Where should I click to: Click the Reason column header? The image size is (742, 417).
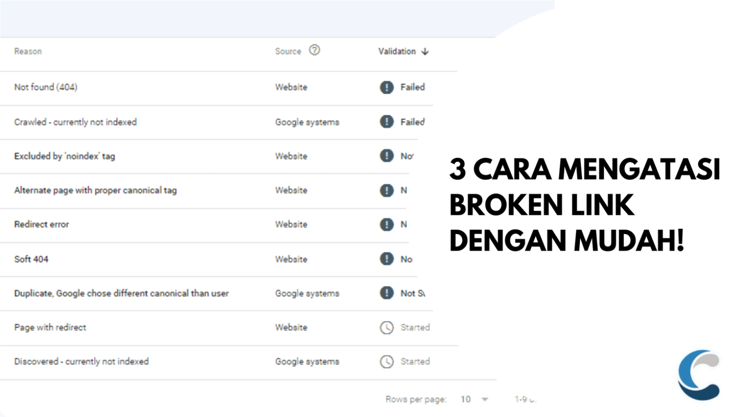[x=28, y=51]
